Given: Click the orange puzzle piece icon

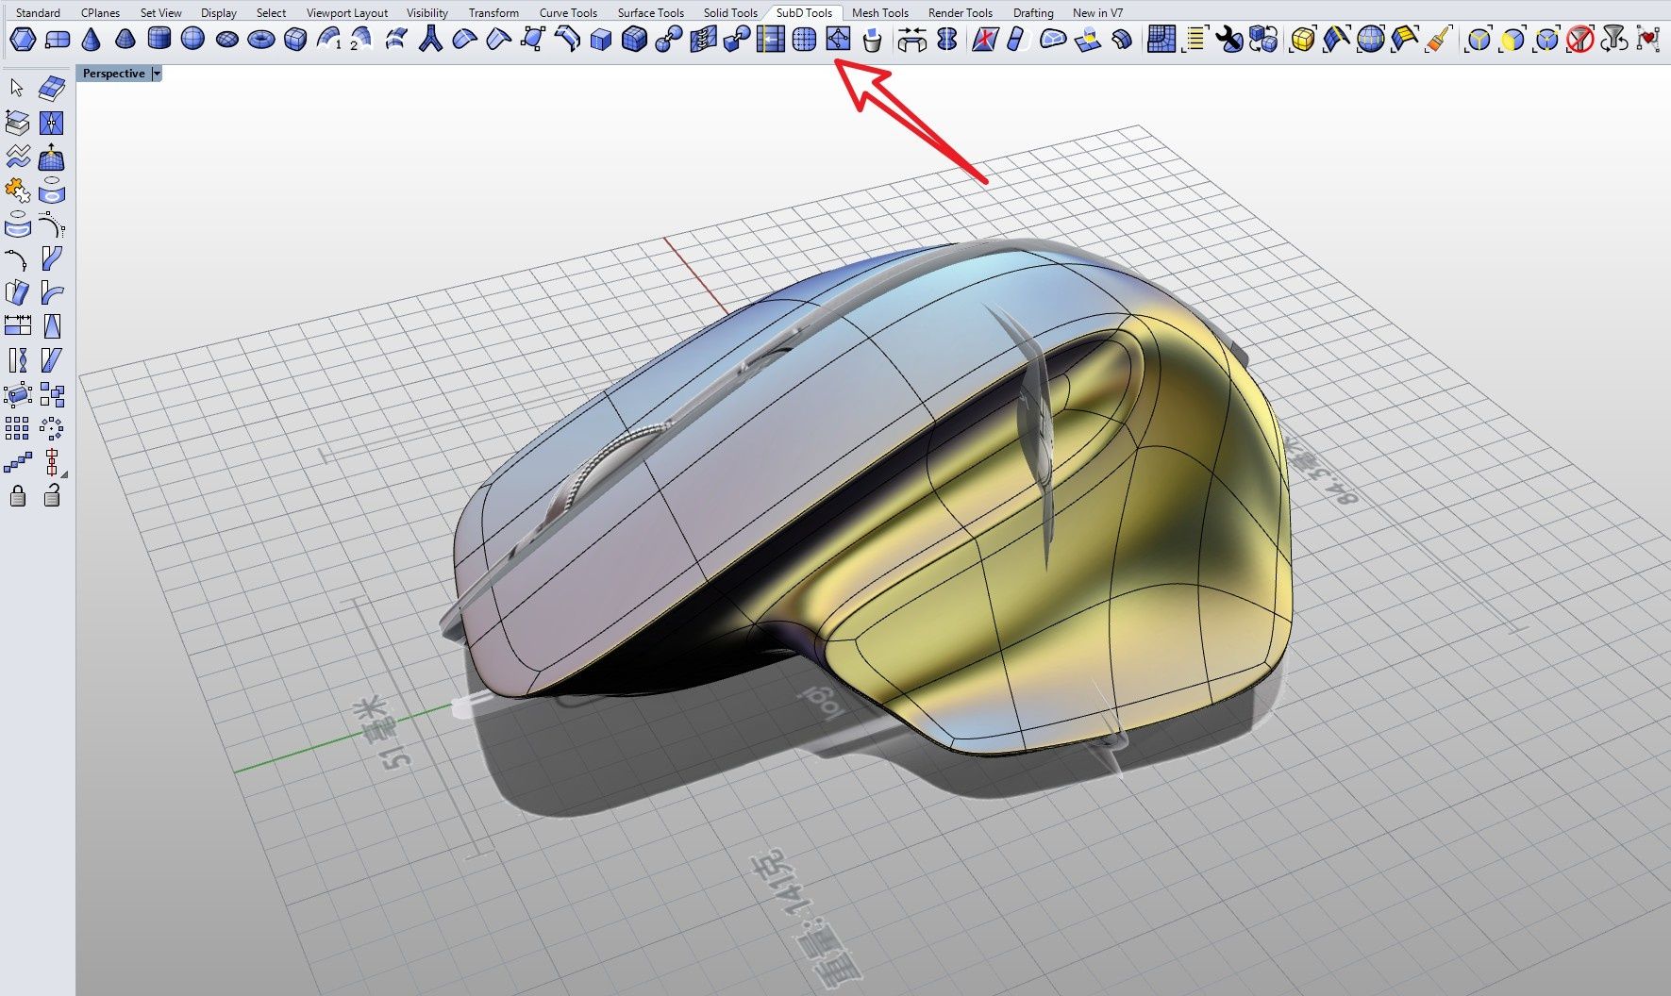Looking at the screenshot, I should coord(17,191).
